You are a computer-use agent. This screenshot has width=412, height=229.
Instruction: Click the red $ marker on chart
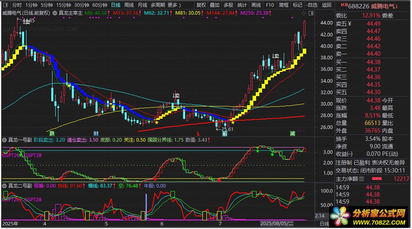click(x=198, y=134)
